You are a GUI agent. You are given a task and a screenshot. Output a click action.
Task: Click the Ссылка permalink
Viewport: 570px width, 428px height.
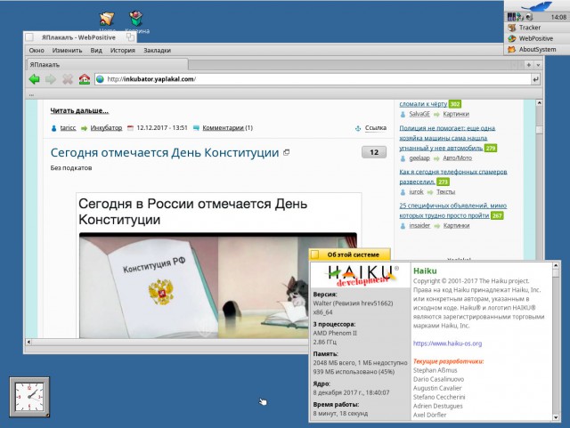376,128
